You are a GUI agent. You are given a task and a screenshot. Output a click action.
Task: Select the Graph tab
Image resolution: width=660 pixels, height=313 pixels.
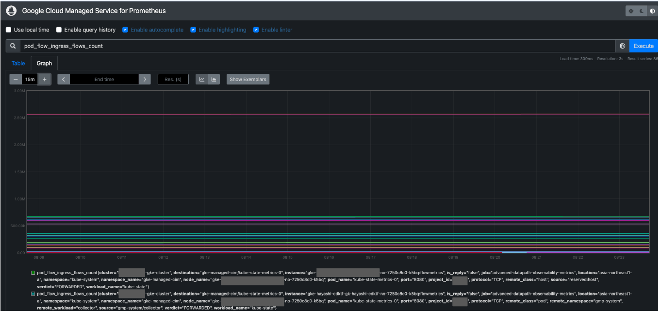[x=44, y=63]
